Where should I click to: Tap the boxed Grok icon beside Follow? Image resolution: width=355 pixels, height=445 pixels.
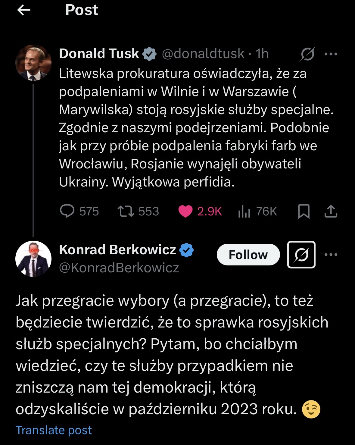[301, 255]
